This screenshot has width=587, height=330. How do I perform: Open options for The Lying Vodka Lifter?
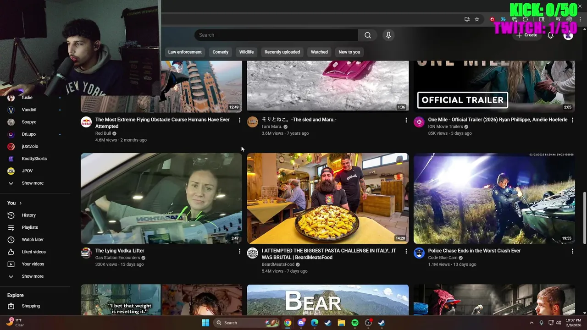239,251
